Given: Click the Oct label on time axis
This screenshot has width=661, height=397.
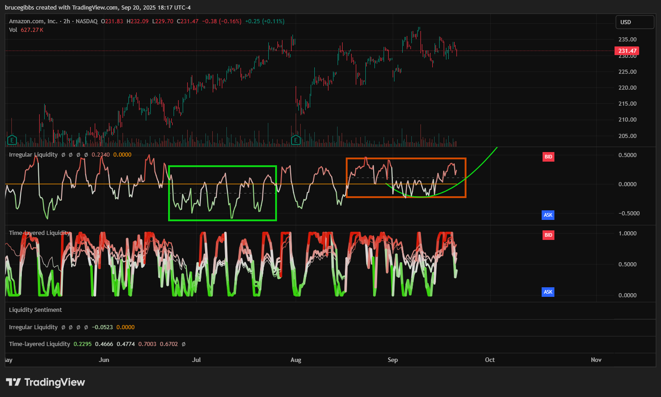Looking at the screenshot, I should 490,360.
